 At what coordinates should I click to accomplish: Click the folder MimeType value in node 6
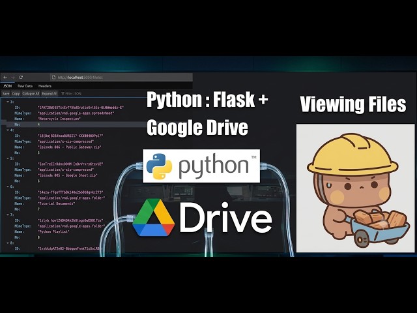71,198
